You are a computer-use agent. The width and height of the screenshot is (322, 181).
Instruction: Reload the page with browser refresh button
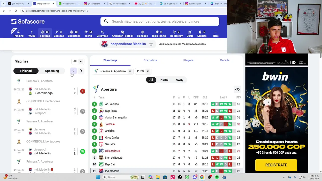point(16,11)
